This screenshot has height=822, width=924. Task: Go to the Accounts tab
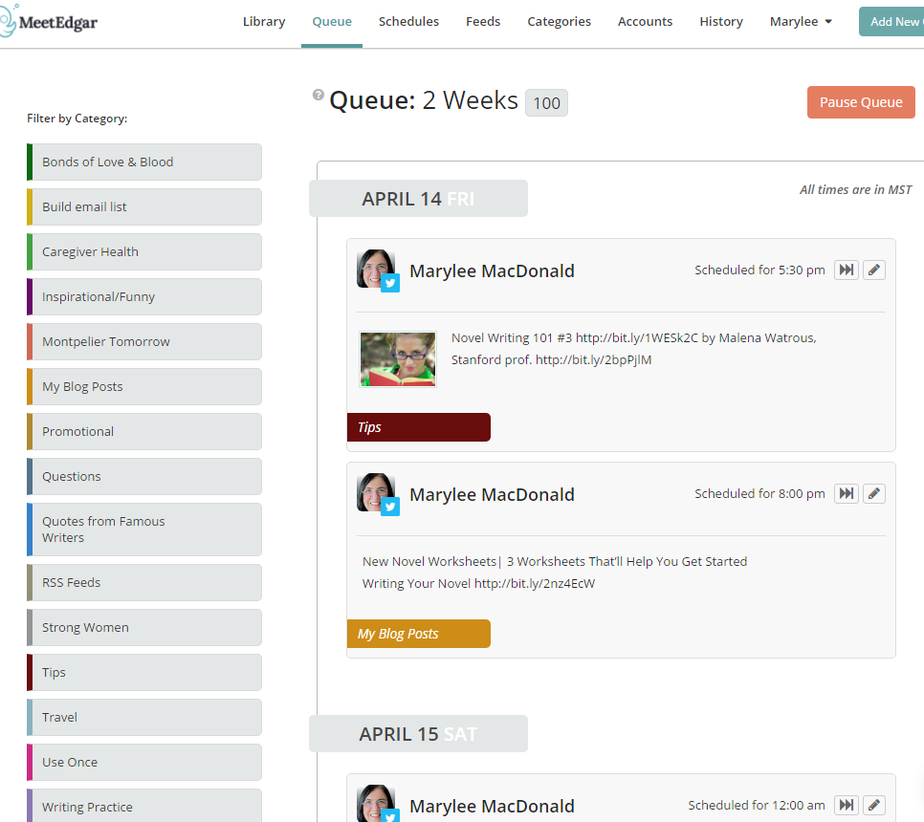[645, 22]
